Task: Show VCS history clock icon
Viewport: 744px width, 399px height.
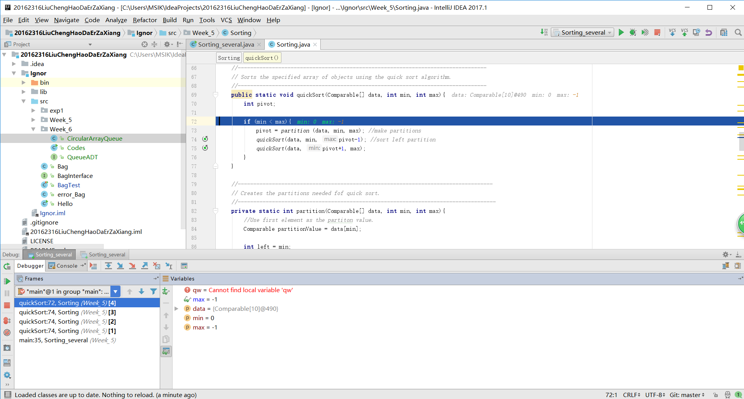Action: tap(697, 32)
